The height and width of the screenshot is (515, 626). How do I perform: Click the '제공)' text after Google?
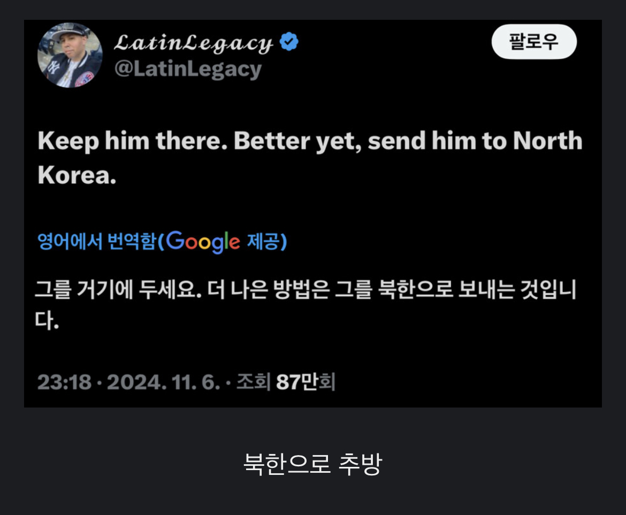tap(267, 241)
